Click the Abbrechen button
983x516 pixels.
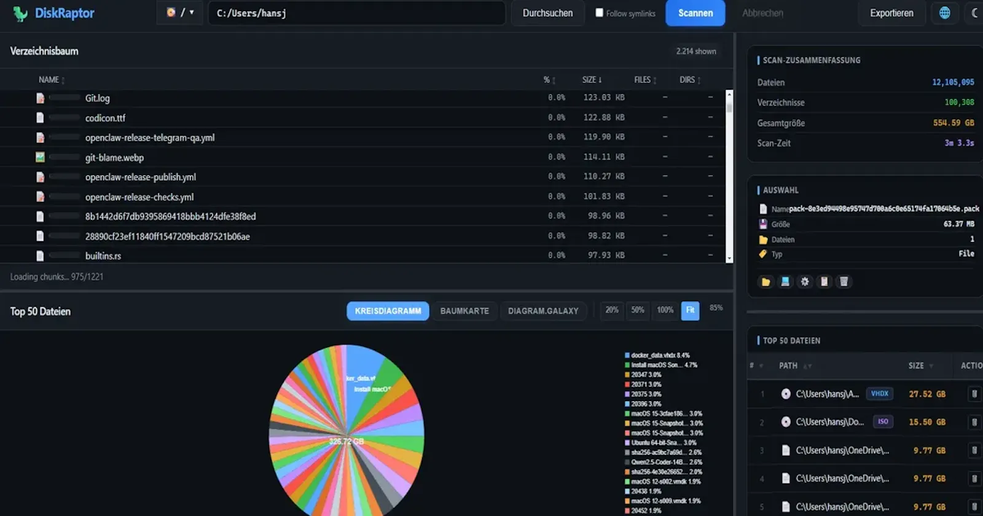point(762,13)
